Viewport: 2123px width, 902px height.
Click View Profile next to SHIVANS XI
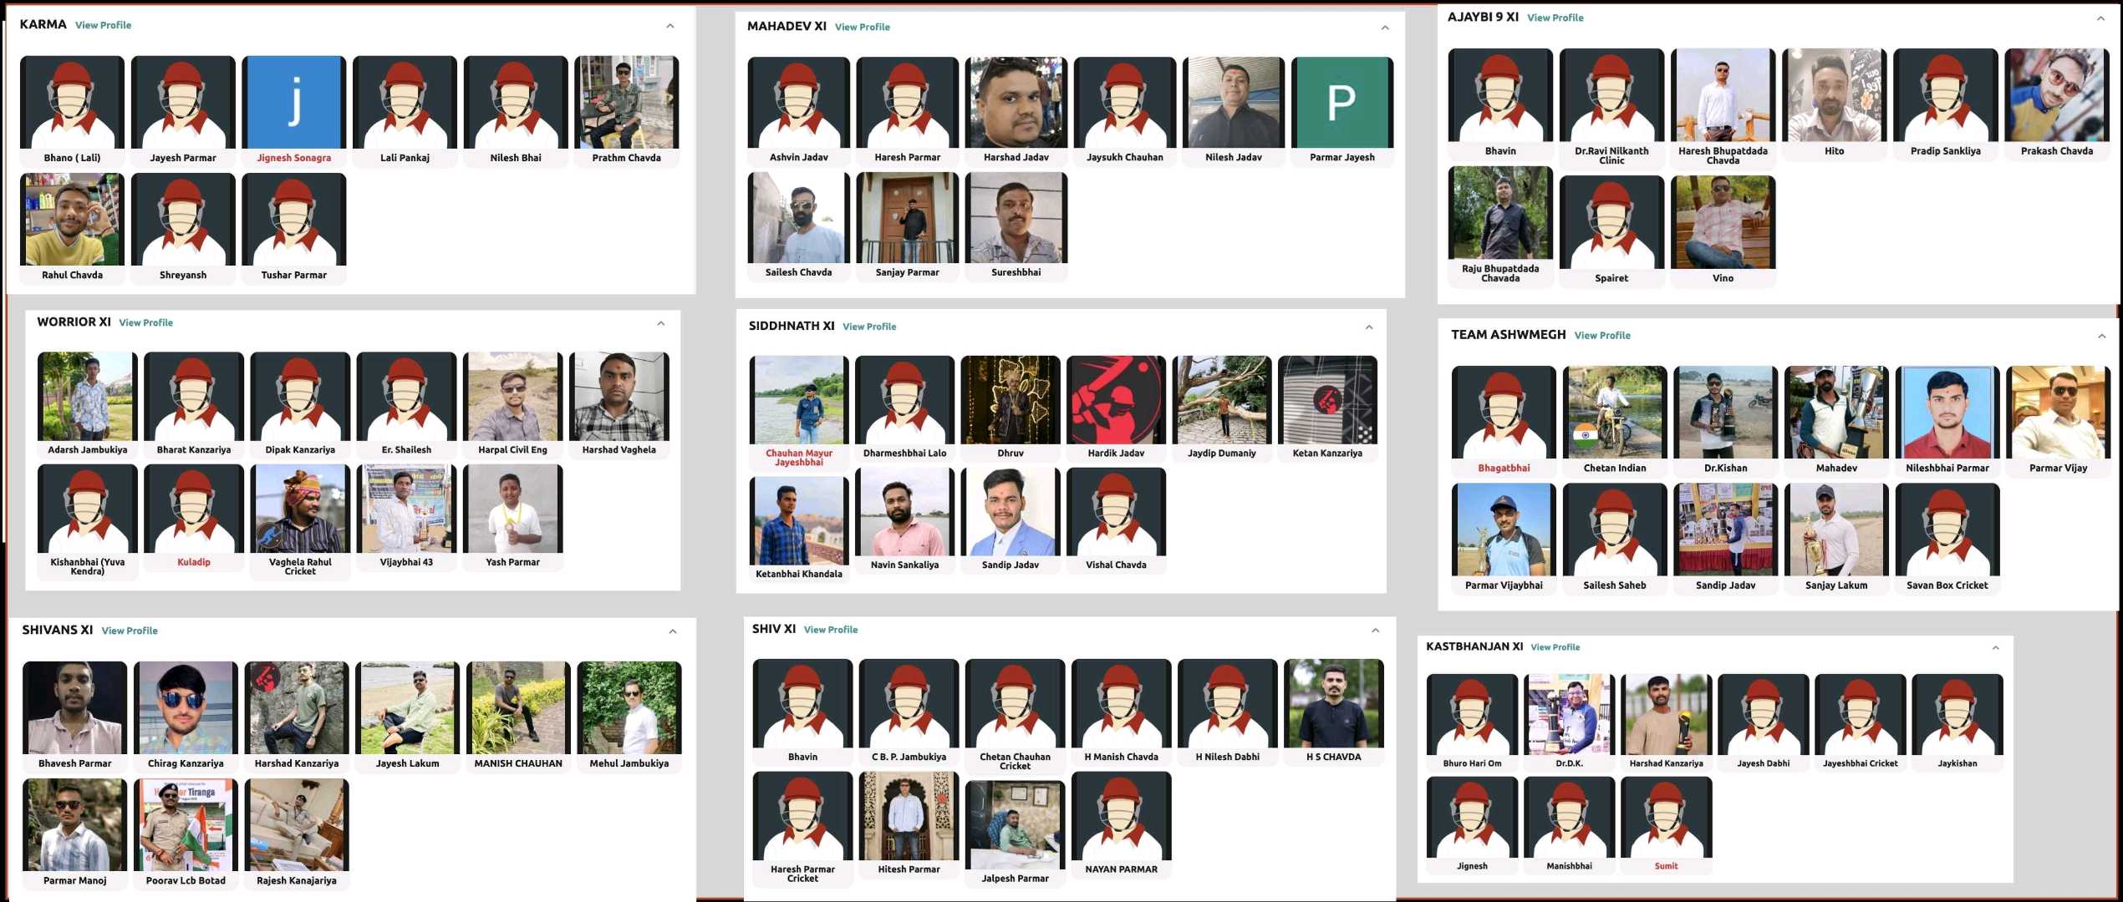(x=130, y=631)
